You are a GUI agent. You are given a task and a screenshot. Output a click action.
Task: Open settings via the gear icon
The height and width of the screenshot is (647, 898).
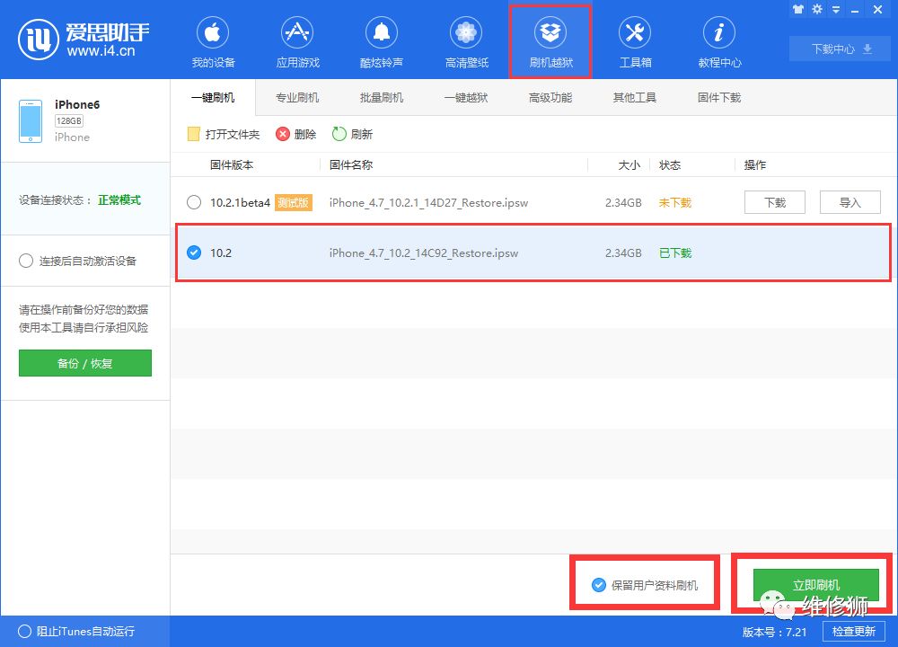coord(815,10)
